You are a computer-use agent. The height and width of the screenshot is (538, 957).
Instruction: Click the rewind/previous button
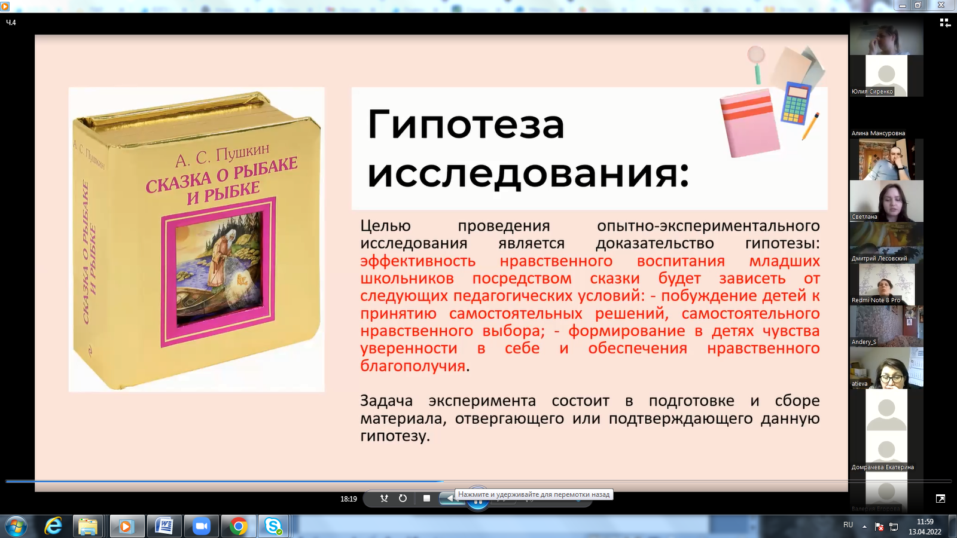449,498
